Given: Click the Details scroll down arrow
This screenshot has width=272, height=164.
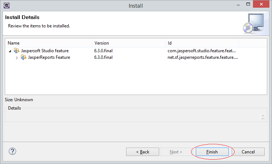Looking at the screenshot, I should click(263, 118).
